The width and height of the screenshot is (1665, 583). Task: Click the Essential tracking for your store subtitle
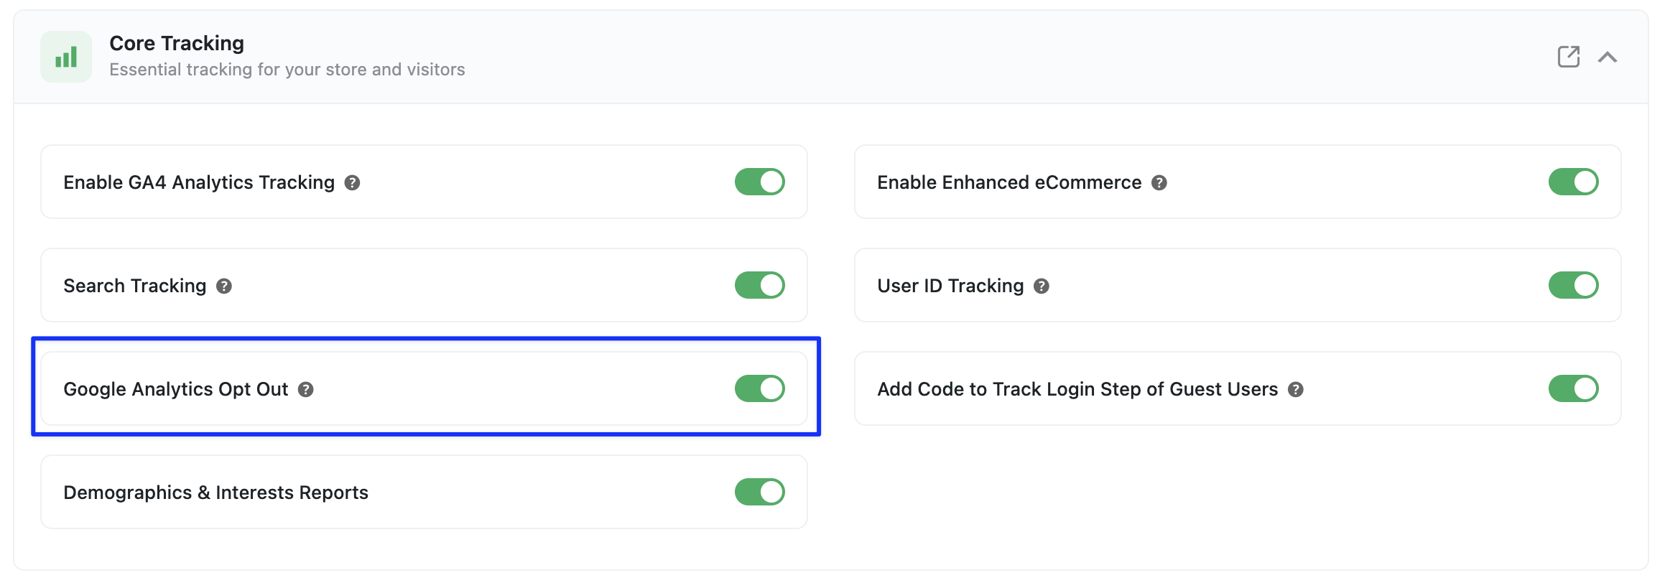287,70
